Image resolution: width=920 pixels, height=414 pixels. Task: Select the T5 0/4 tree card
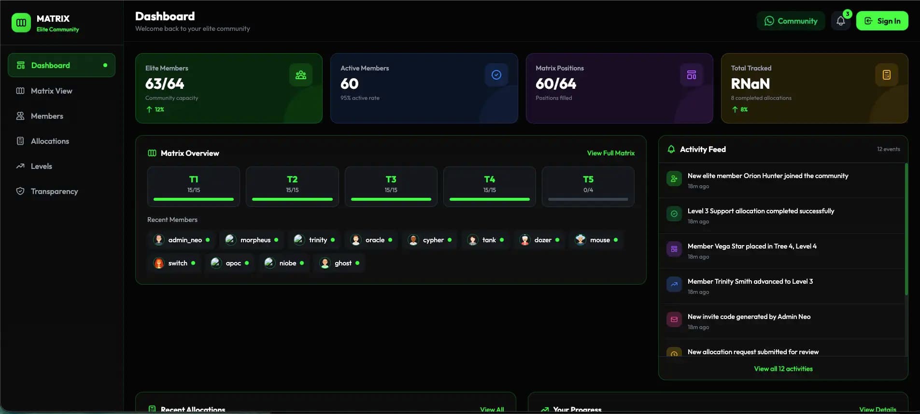point(588,187)
